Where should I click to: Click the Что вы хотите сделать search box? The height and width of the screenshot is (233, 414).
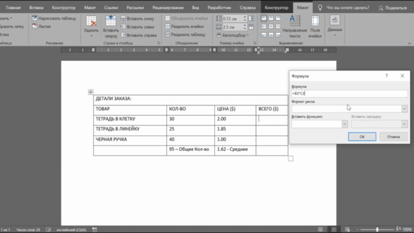pyautogui.click(x=347, y=8)
